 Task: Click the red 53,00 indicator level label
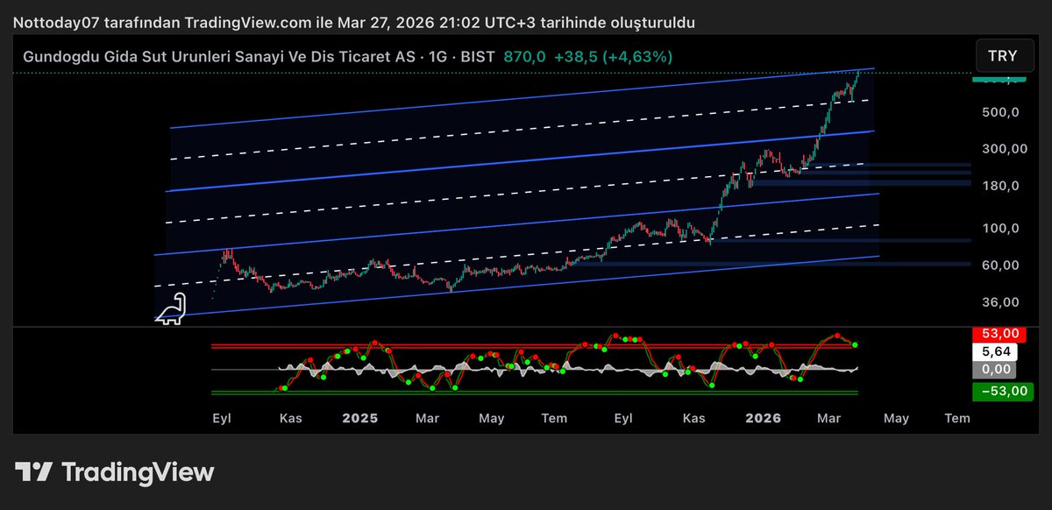[999, 334]
